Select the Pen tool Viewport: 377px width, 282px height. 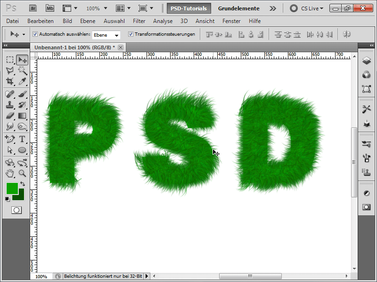(x=10, y=139)
